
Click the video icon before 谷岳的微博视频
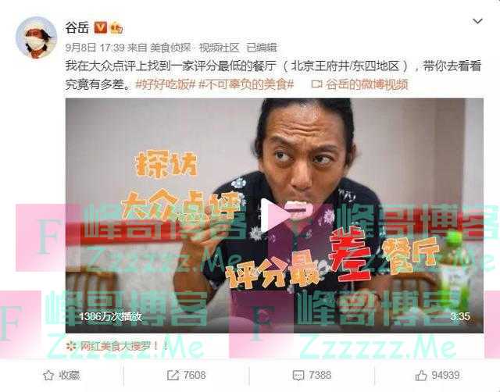point(317,84)
